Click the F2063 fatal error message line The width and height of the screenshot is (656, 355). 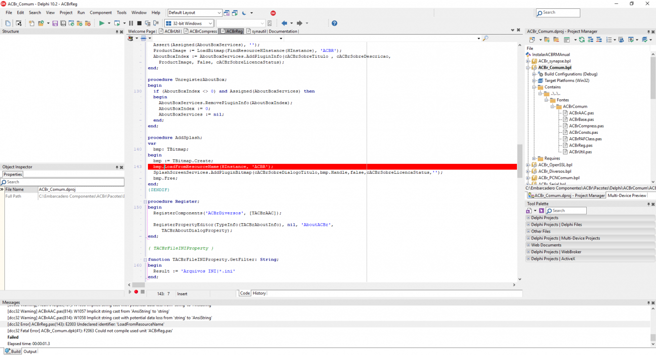[90, 331]
